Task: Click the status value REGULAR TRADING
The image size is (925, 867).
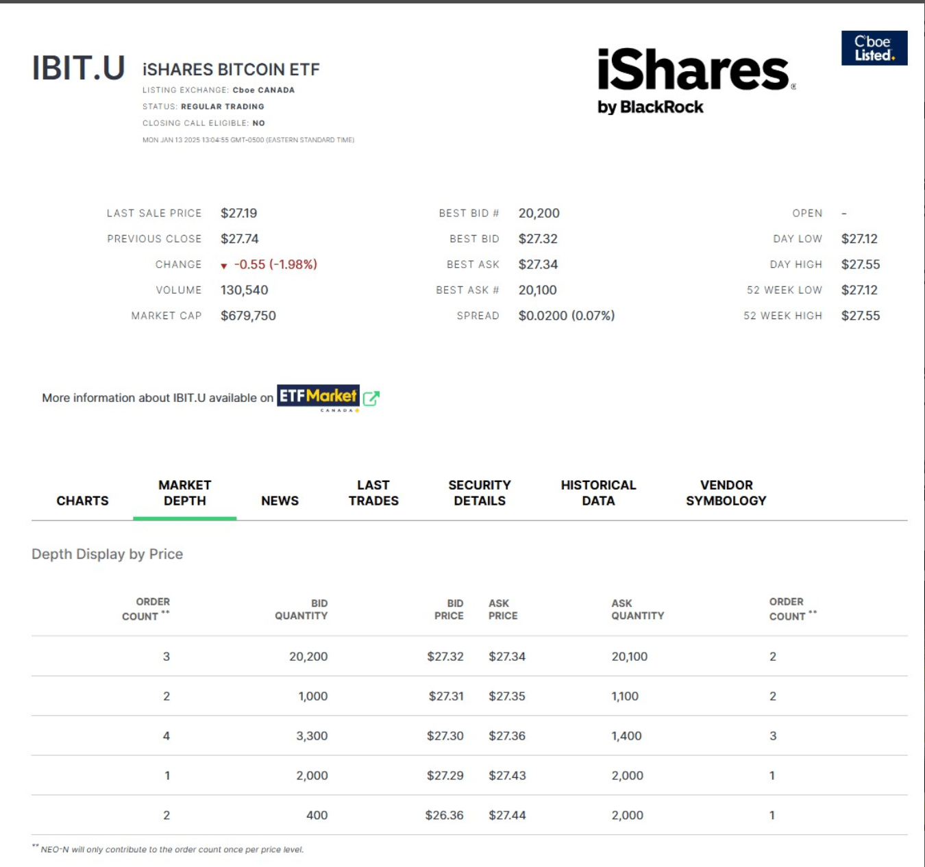Action: point(223,106)
